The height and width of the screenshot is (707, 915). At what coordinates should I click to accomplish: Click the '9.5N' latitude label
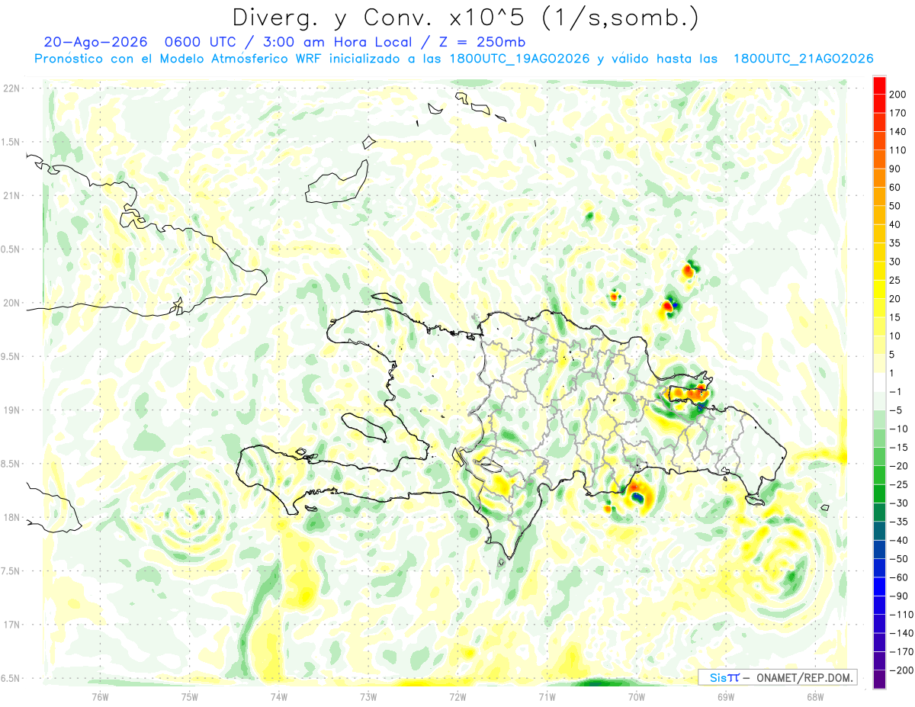pos(11,356)
